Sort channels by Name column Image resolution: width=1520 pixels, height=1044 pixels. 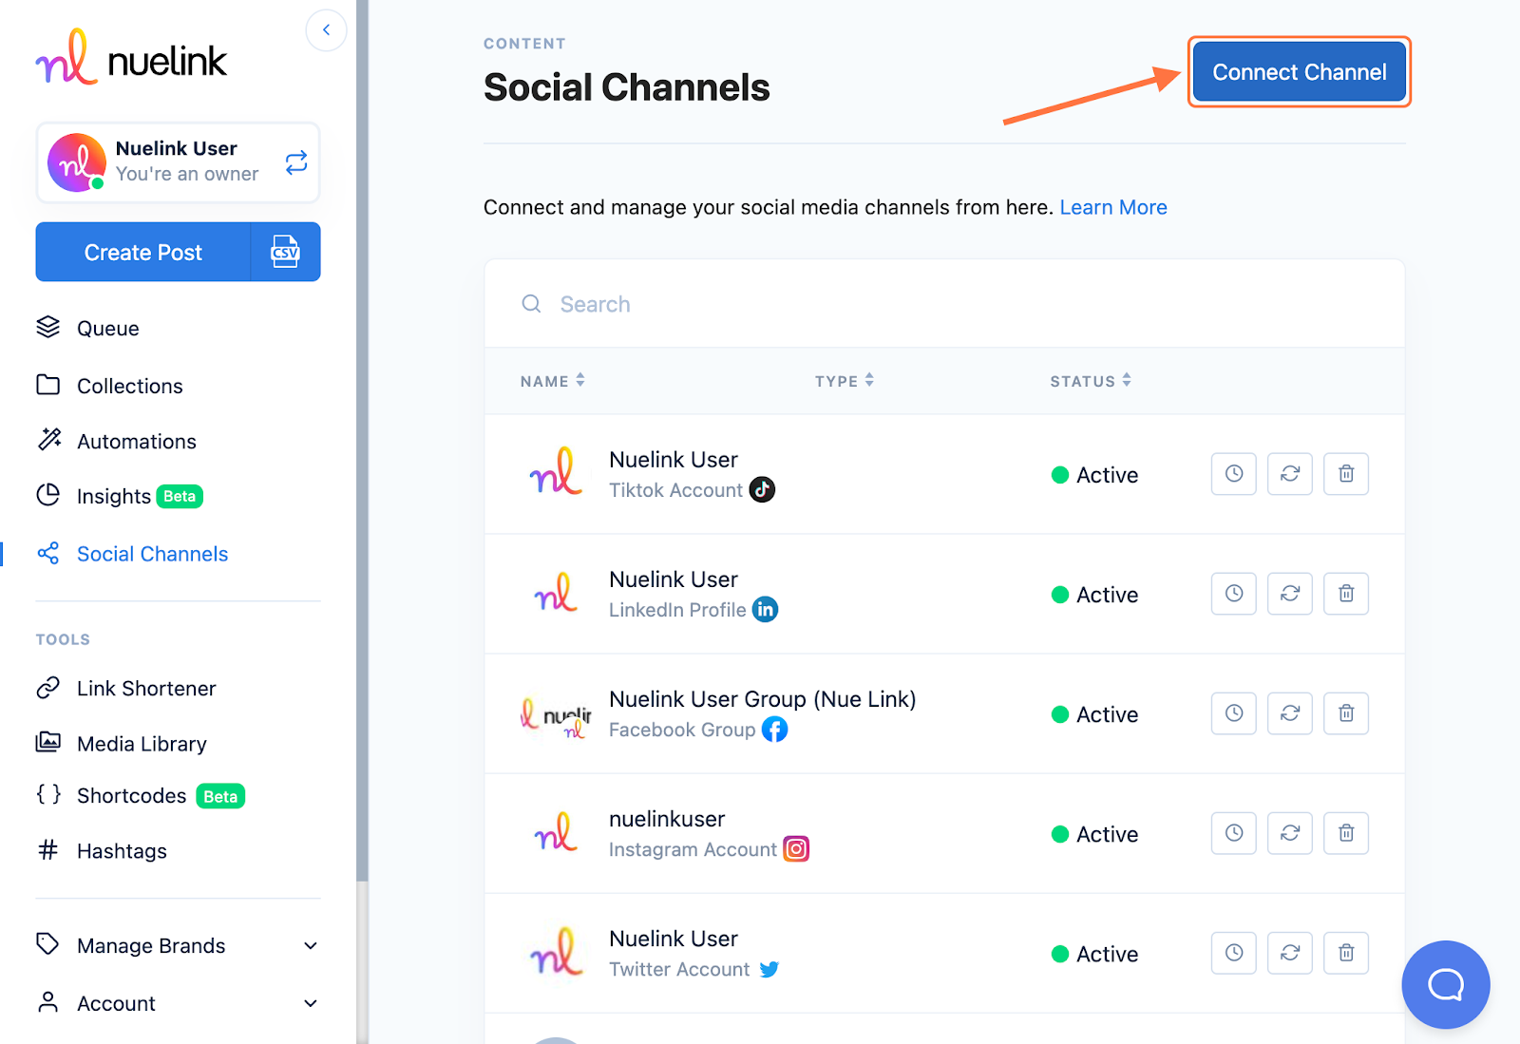click(552, 381)
